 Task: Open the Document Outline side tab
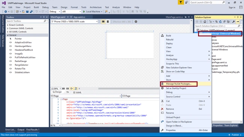coord(3,24)
